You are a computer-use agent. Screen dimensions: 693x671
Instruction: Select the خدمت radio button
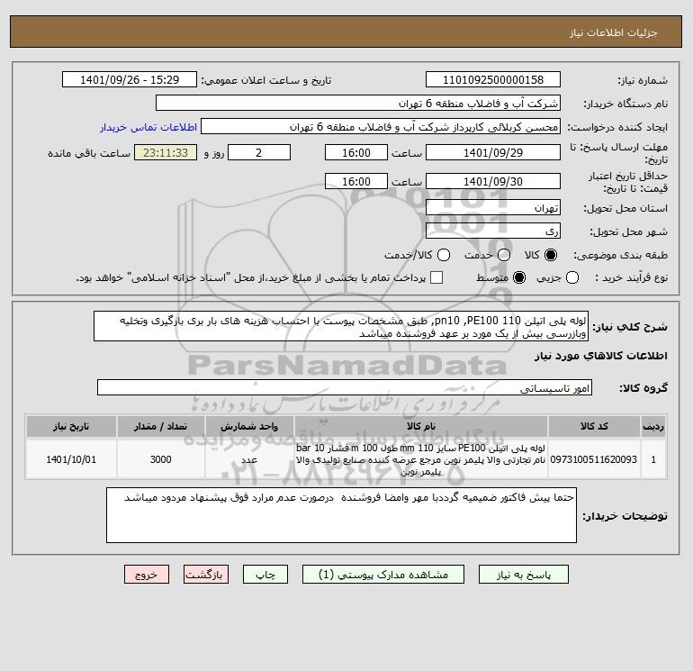(x=504, y=255)
